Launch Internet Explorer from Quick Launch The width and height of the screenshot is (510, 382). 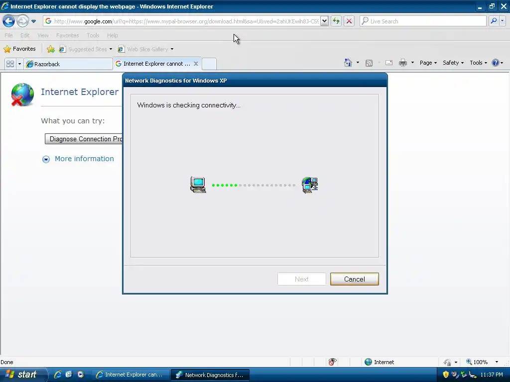tap(58, 375)
